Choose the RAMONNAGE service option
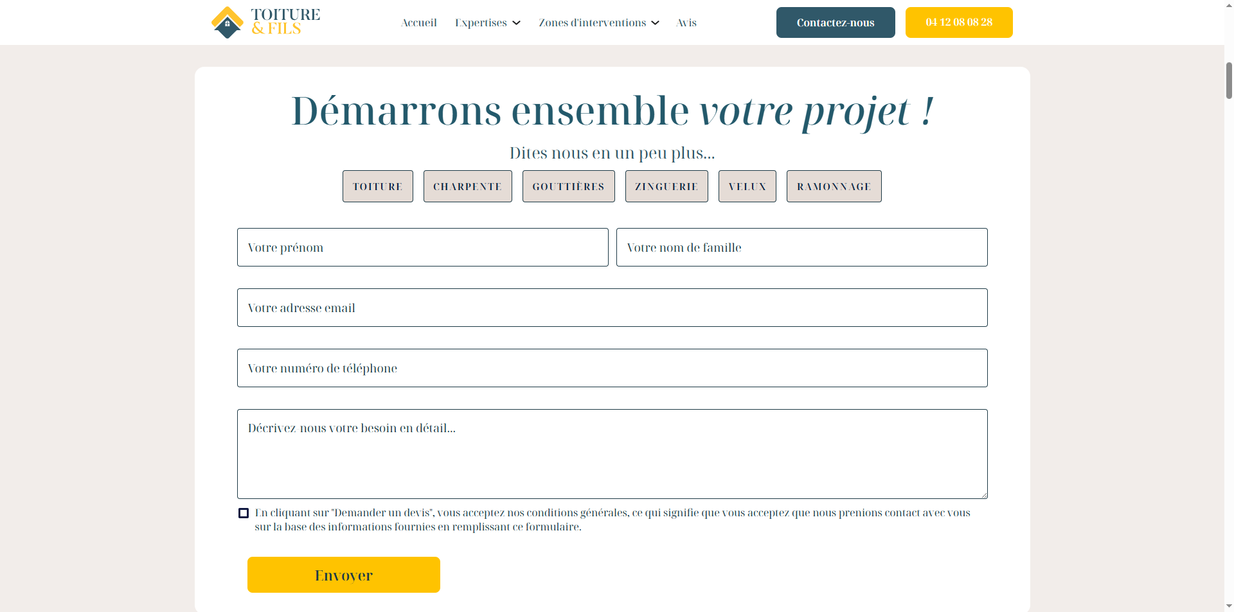The width and height of the screenshot is (1234, 612). point(834,186)
